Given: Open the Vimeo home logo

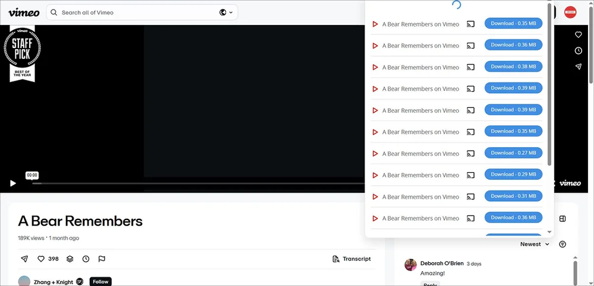Looking at the screenshot, I should coord(24,12).
